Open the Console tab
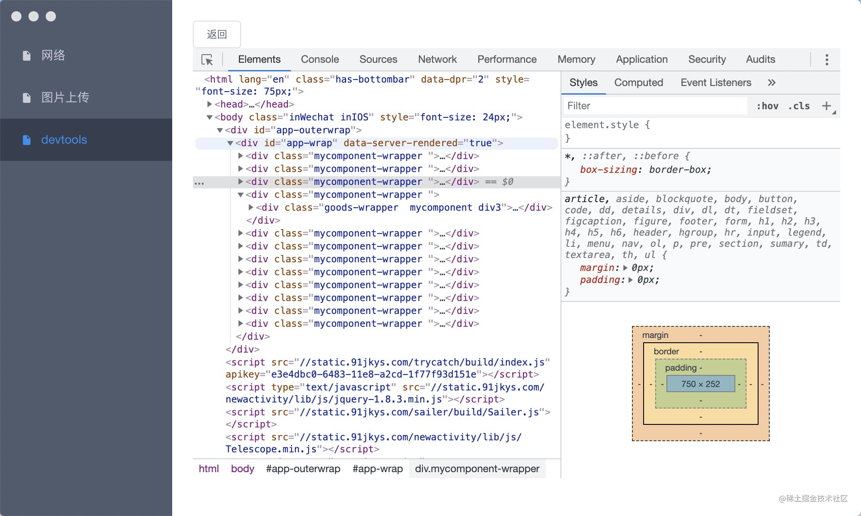 [x=320, y=59]
